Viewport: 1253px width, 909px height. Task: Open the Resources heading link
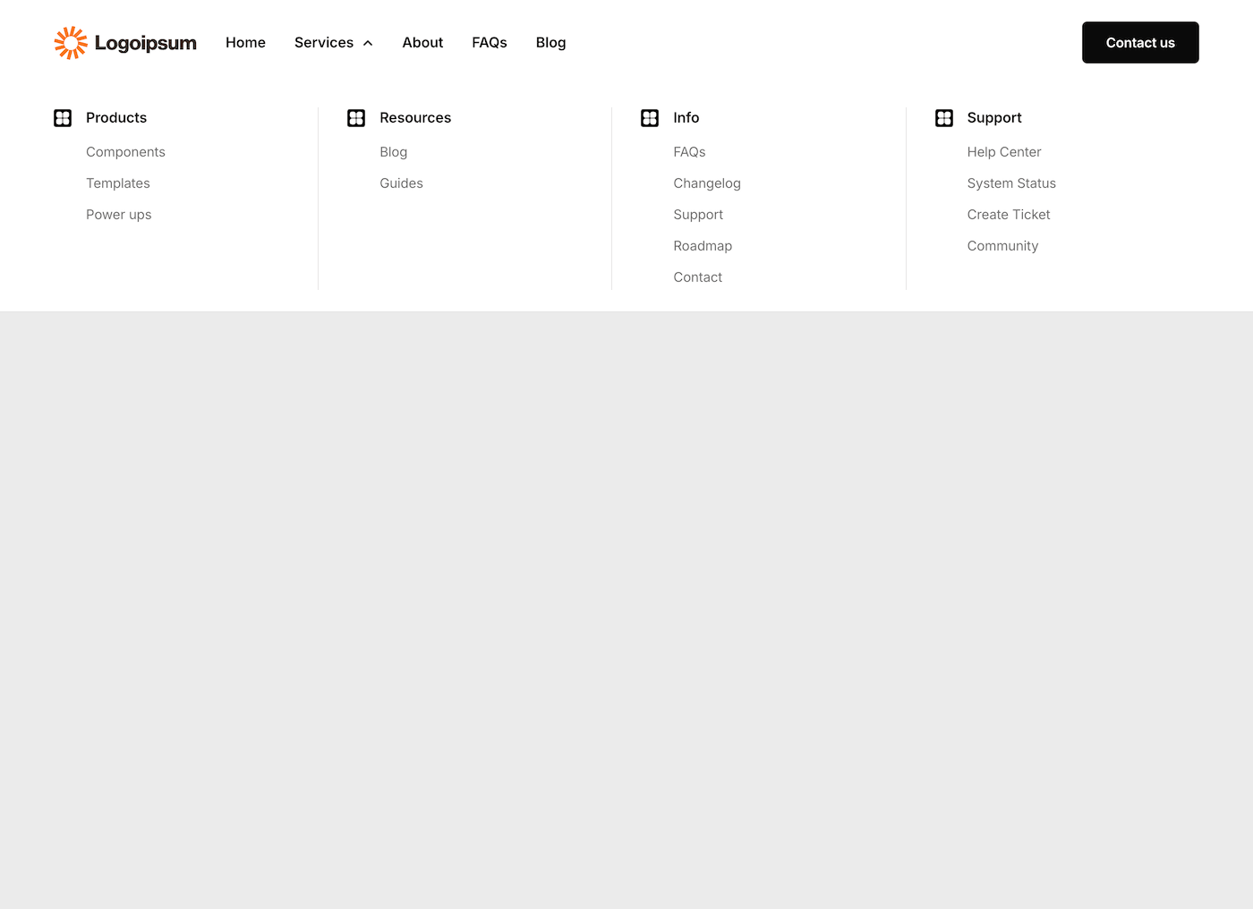point(415,118)
